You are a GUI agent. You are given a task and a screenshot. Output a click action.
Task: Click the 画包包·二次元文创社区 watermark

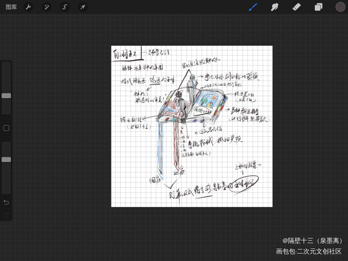(x=309, y=251)
